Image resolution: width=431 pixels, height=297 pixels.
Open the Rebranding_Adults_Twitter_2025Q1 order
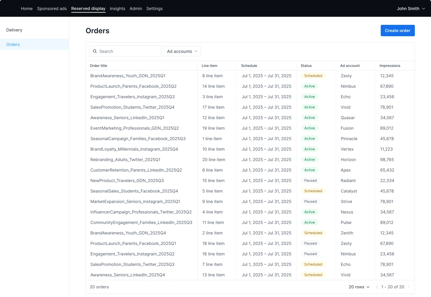pos(125,160)
